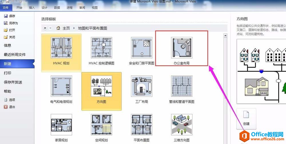This screenshot has height=144, width=286.
Task: Click the 工厂布局 template label
Action: click(142, 102)
